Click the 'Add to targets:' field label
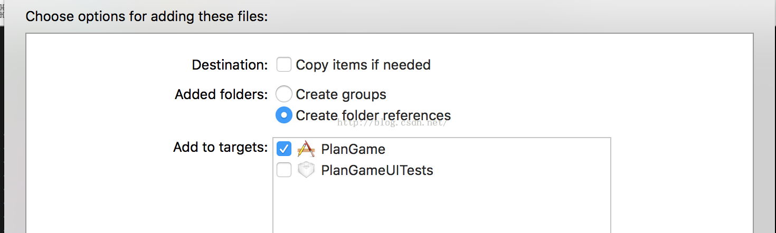 pyautogui.click(x=220, y=147)
